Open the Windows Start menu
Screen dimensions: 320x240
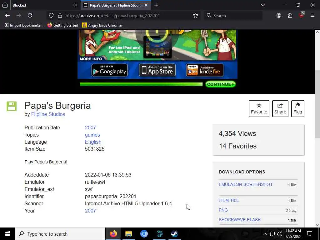click(x=7, y=234)
